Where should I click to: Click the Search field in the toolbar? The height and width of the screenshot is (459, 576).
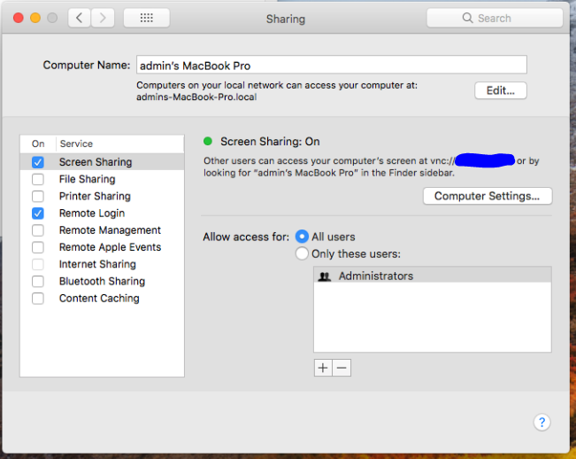coord(495,18)
